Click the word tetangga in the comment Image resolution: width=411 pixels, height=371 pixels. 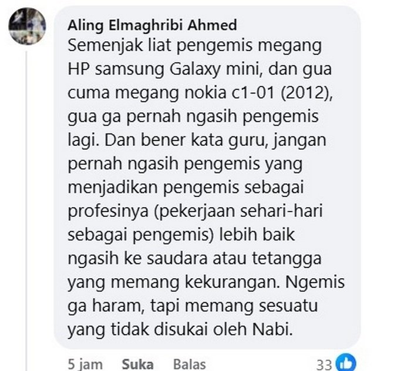click(287, 259)
